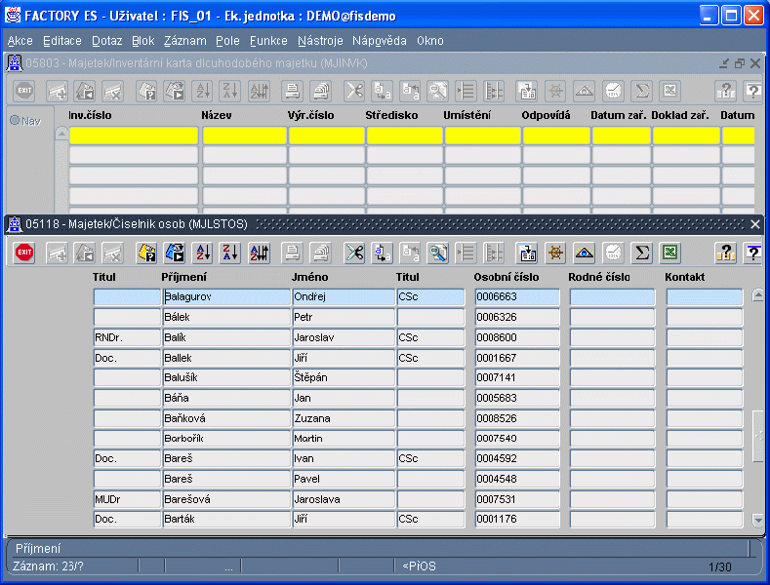Click the Příjmení field containing Balagurov
This screenshot has width=770, height=585.
click(226, 297)
